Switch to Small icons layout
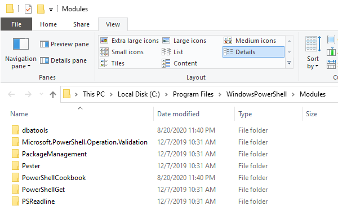Screen dimensions: 338x219 pyautogui.click(x=122, y=52)
